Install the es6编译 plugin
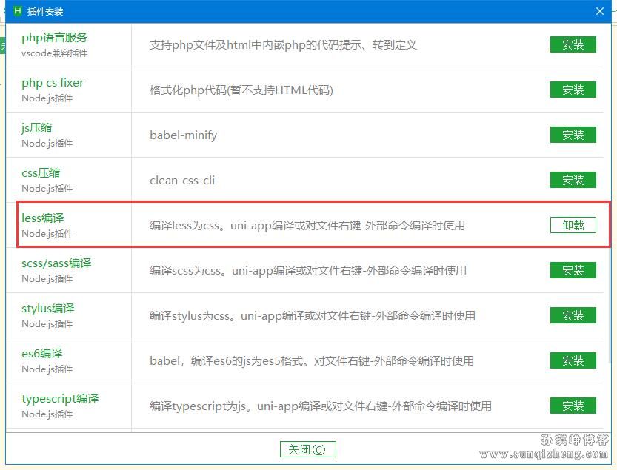 click(x=573, y=360)
